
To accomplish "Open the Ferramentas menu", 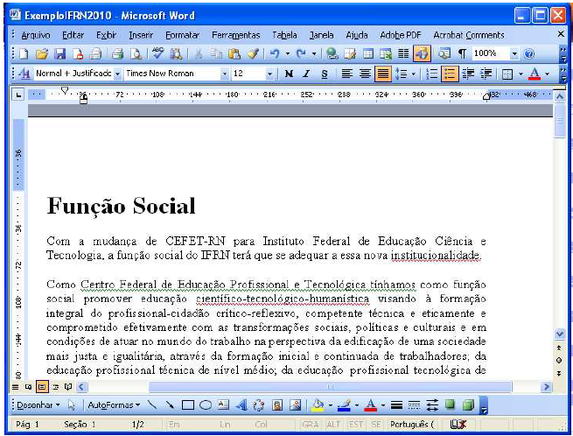I will [x=235, y=35].
